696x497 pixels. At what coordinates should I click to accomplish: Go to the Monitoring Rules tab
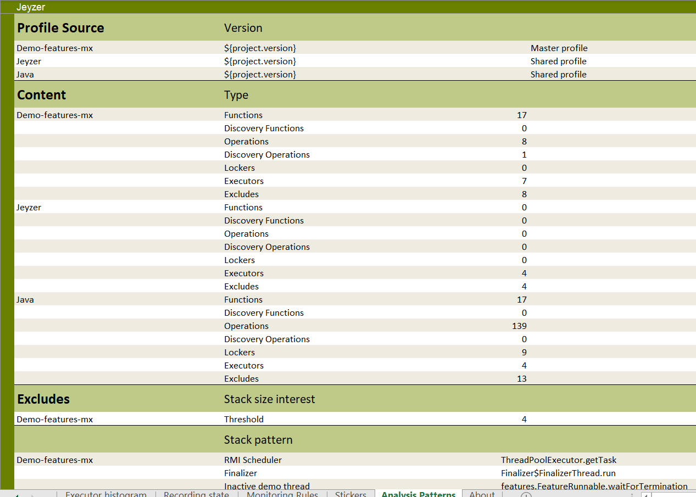(x=282, y=494)
